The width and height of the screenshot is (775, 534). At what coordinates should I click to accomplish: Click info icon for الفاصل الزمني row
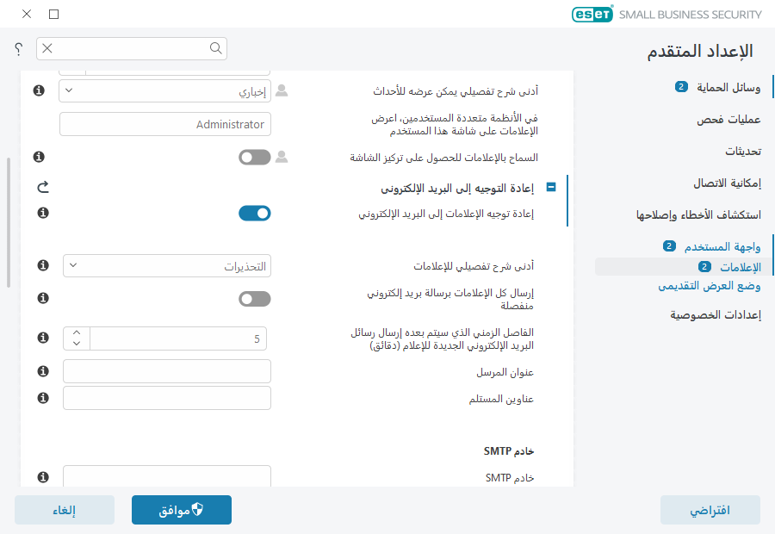[x=43, y=338]
